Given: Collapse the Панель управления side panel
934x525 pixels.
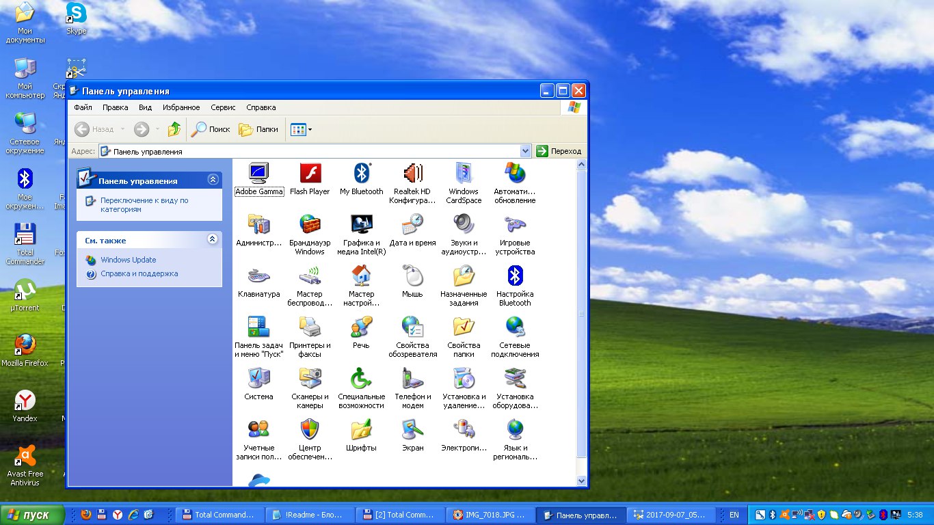Looking at the screenshot, I should 213,180.
